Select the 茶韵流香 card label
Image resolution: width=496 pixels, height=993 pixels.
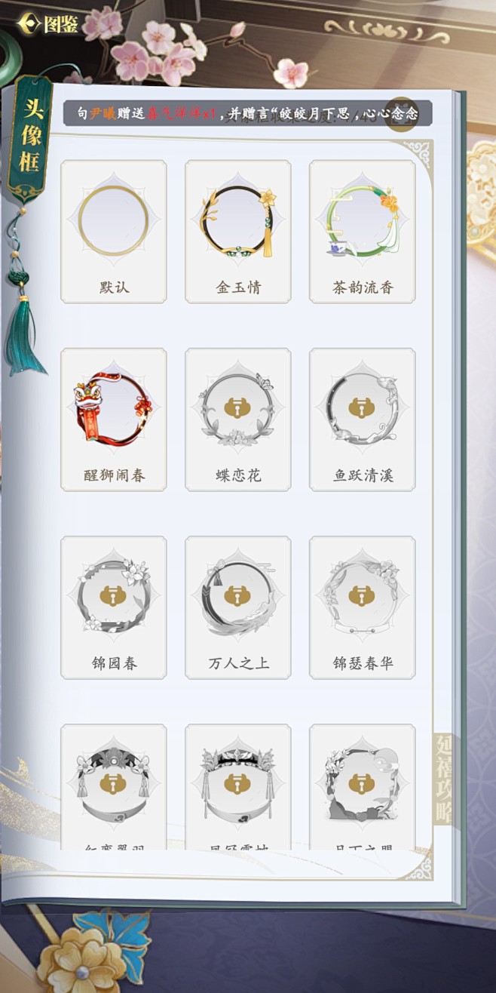tap(363, 287)
